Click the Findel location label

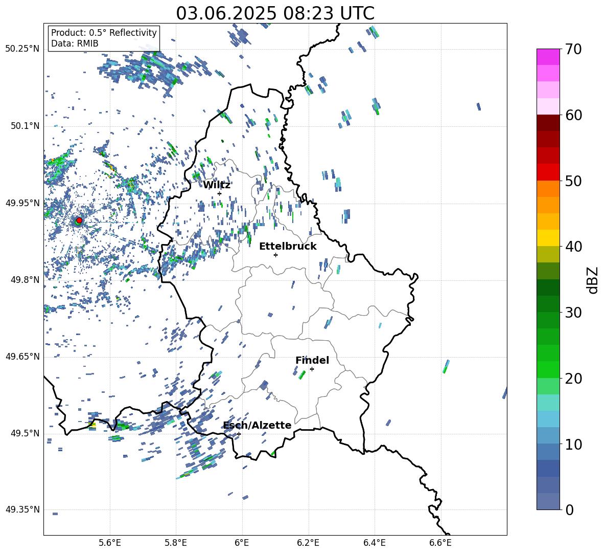tap(312, 360)
